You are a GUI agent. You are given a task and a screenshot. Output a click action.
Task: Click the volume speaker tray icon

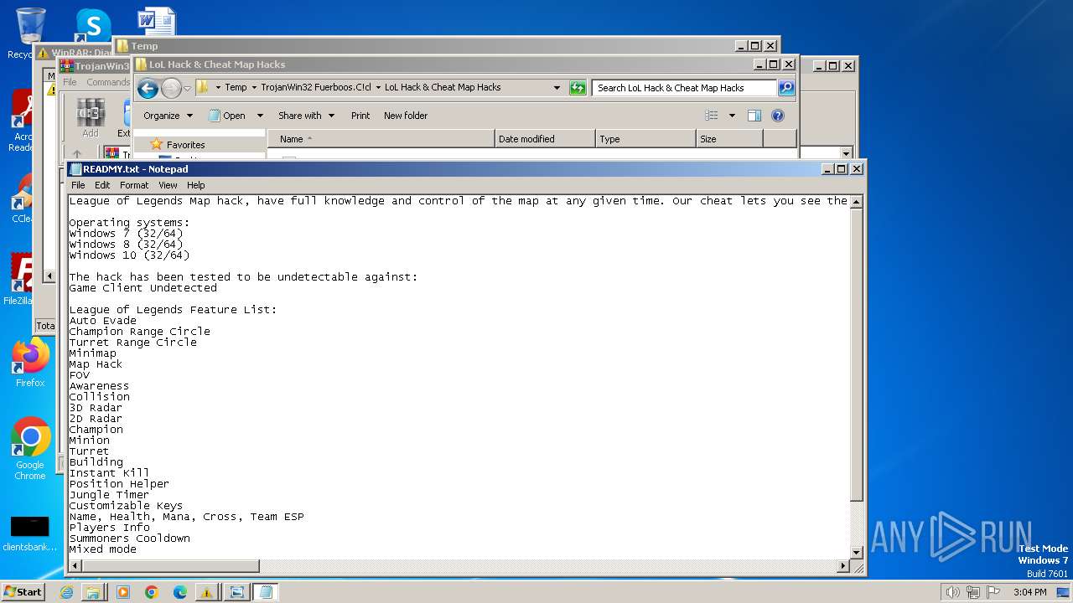pyautogui.click(x=951, y=592)
